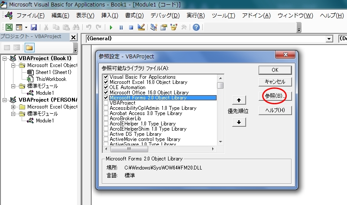The image size is (347, 205).
Task: Open the Properties Window toolbar icon
Action: (x=164, y=27)
